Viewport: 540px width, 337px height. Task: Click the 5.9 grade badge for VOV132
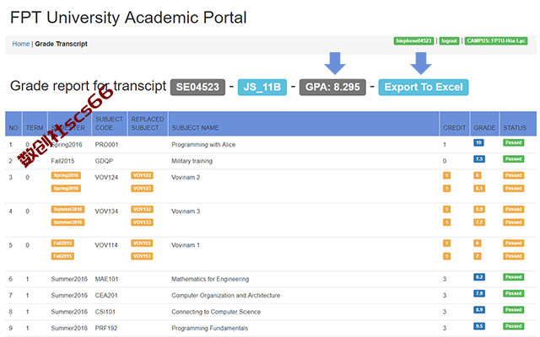click(x=479, y=210)
